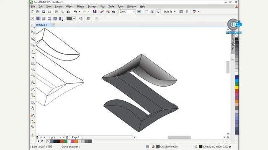Toggle Show Grid button
The image size is (268, 150).
[152, 12]
